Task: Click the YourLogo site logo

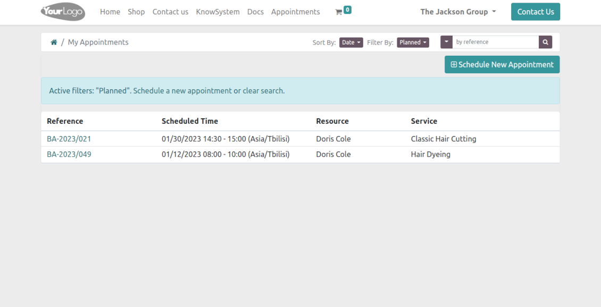Action: pos(63,12)
